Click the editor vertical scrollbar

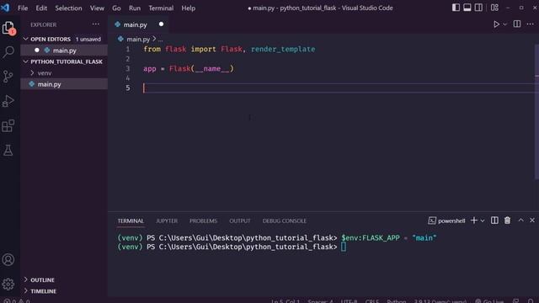pos(536,112)
